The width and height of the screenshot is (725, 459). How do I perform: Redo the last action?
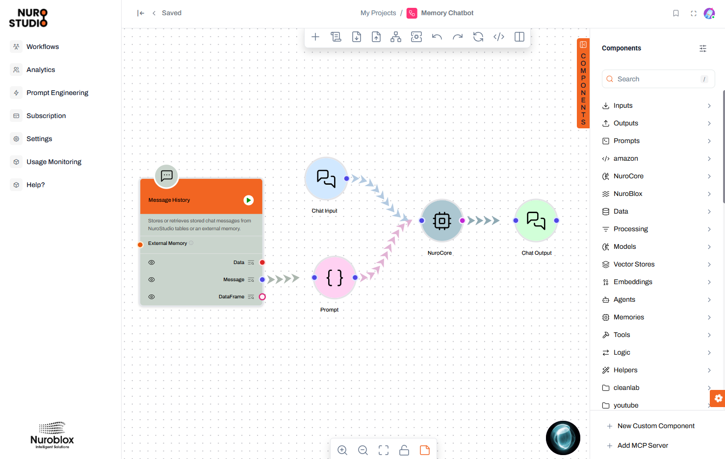point(458,37)
